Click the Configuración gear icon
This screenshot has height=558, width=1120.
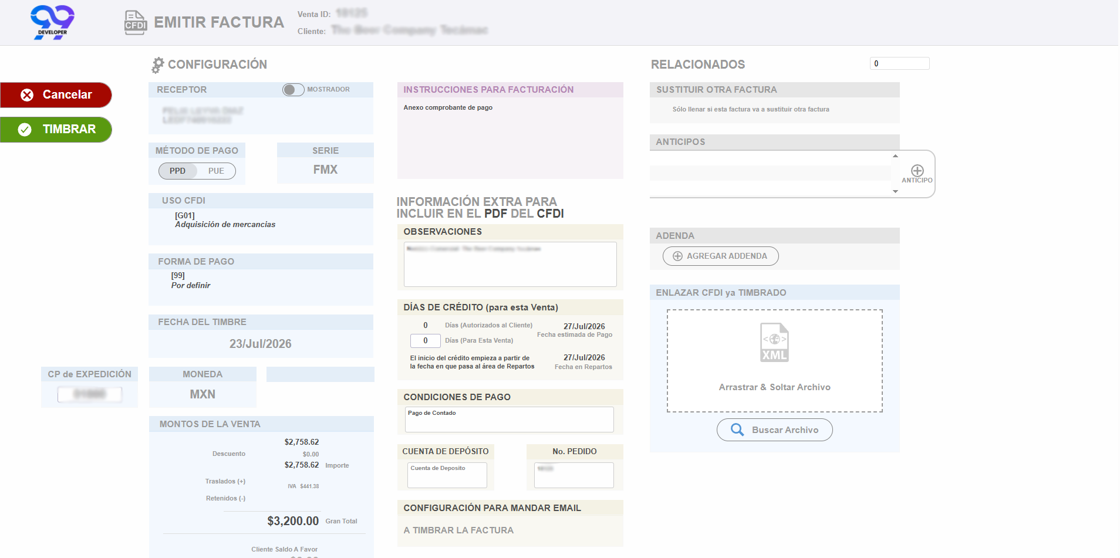[x=157, y=65]
